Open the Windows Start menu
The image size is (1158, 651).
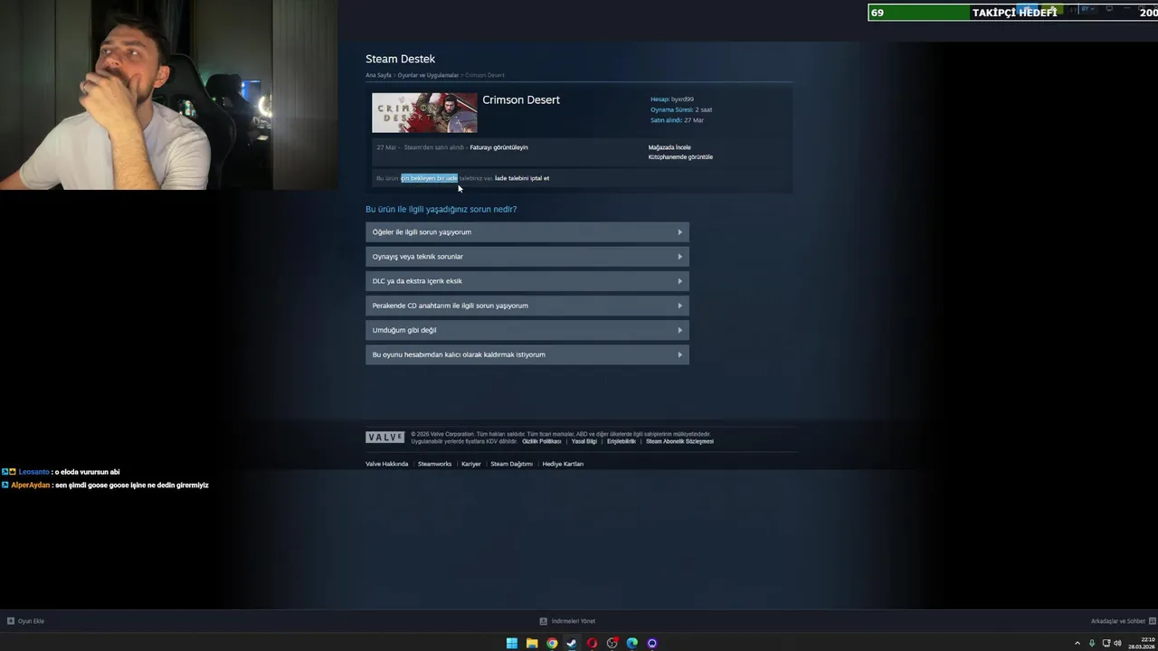pyautogui.click(x=512, y=644)
